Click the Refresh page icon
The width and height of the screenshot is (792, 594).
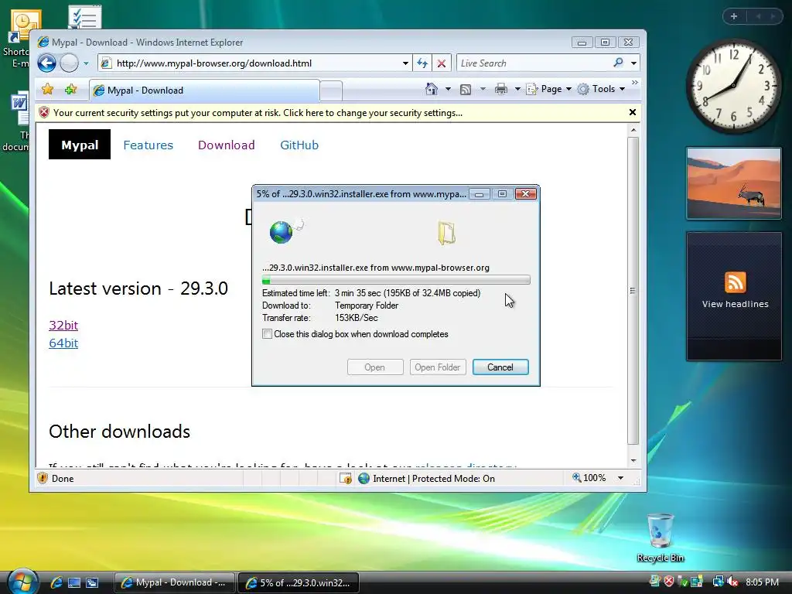point(422,63)
